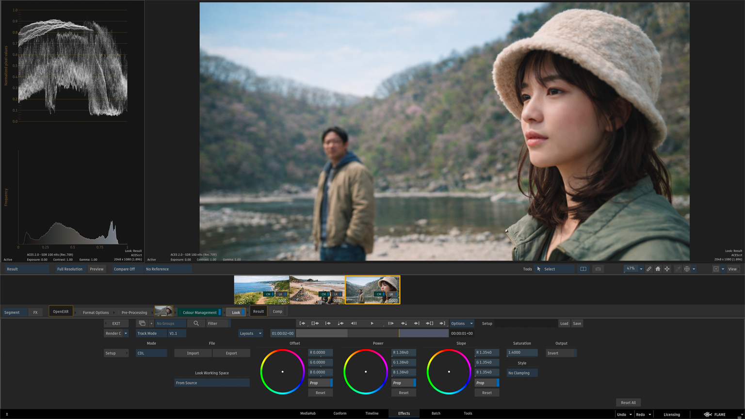The height and width of the screenshot is (419, 745).
Task: Expand the Options dropdown
Action: pyautogui.click(x=461, y=323)
